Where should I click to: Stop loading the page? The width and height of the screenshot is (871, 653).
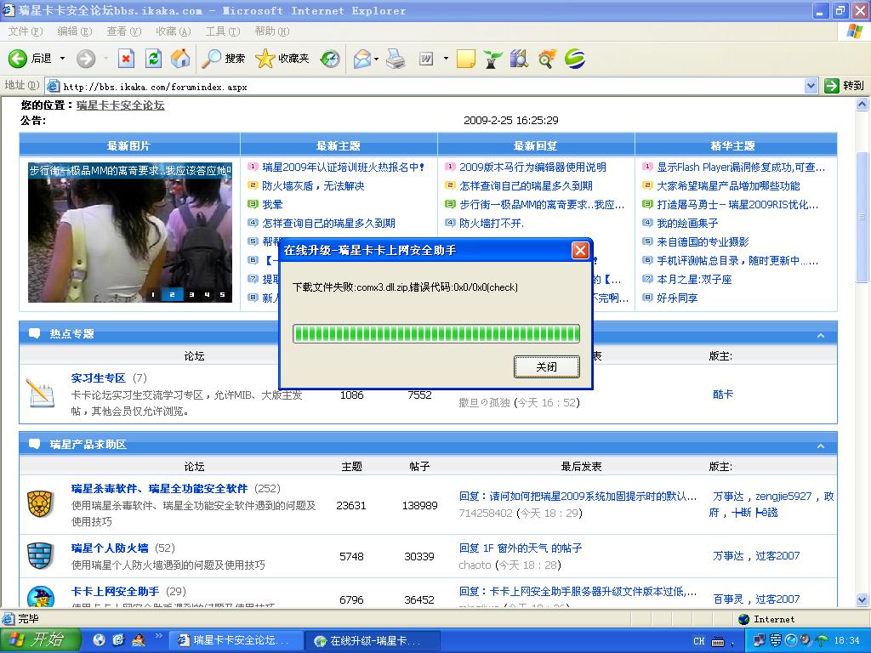(126, 59)
